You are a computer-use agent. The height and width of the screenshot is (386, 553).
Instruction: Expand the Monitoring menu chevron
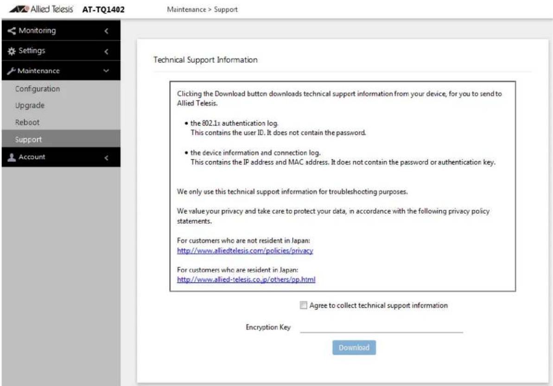[x=106, y=31]
